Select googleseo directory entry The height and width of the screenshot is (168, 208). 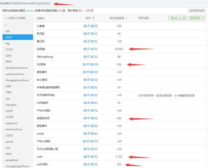12,160
